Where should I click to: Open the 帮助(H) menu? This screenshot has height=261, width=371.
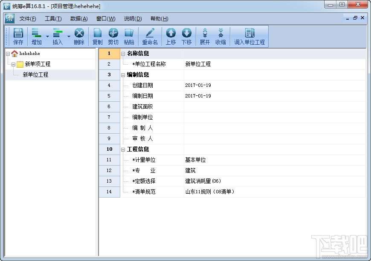(x=159, y=19)
